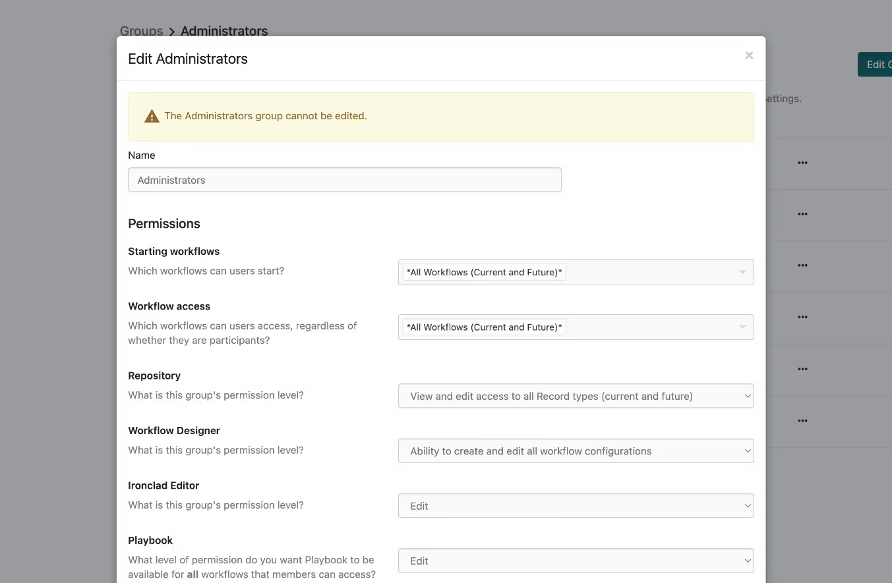Viewport: 892px width, 583px height.
Task: Expand the Starting workflows dropdown arrow
Action: [x=742, y=272]
